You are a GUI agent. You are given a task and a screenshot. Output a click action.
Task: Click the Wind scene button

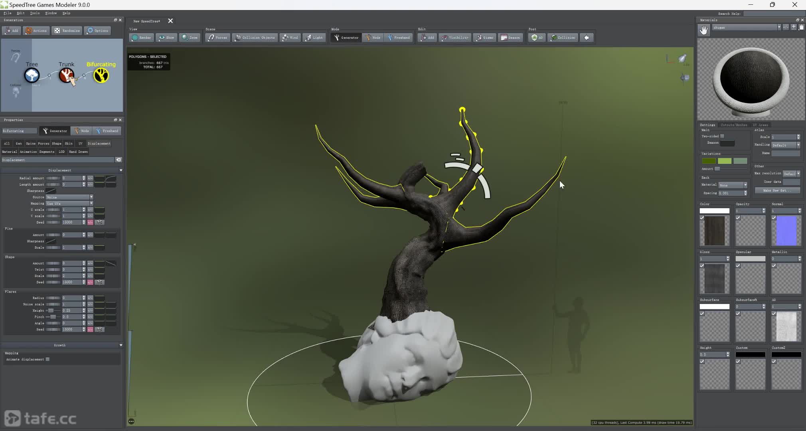[x=290, y=38]
